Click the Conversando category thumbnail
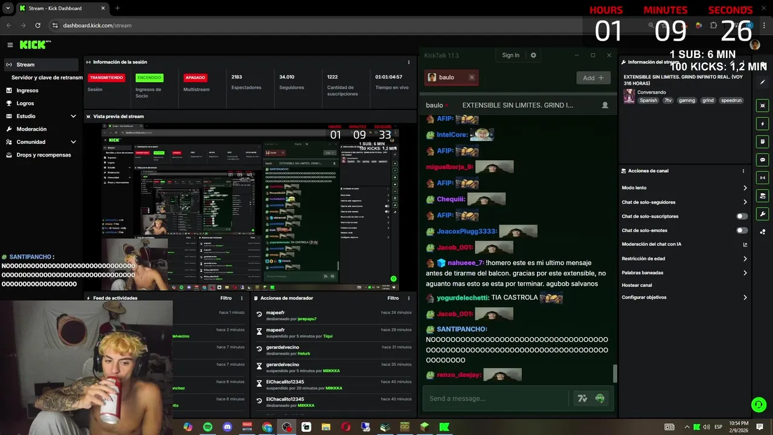Screen dimensions: 773x435 629,96
